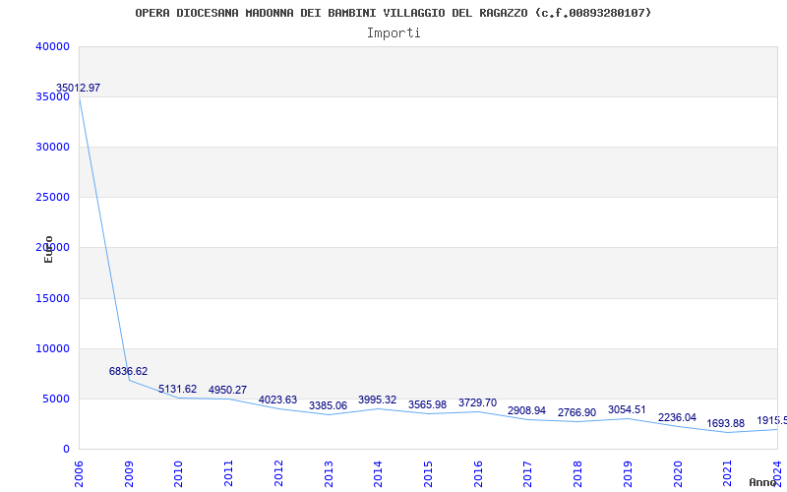The width and height of the screenshot is (787, 492).
Task: Select the data label 4950.27
Action: pos(227,390)
